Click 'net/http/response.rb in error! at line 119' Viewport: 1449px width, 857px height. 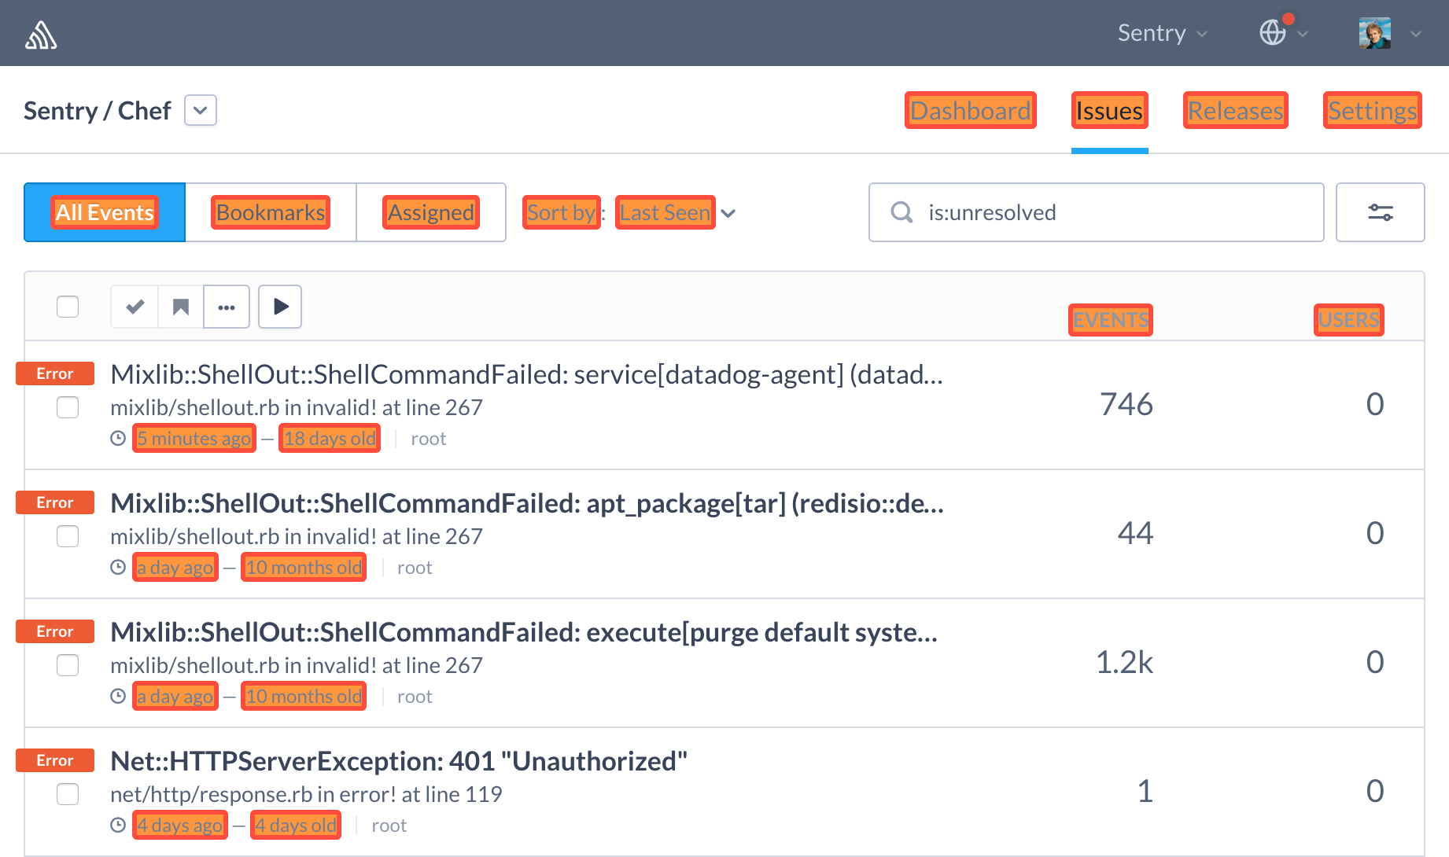(306, 794)
